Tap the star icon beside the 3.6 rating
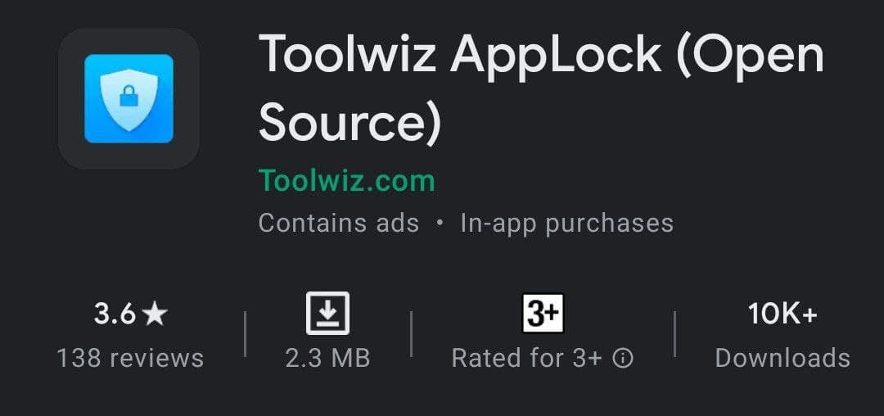Image resolution: width=884 pixels, height=416 pixels. 155,314
